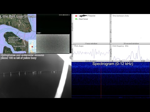Click the timestamp on the CAM 1 feed

64,15
